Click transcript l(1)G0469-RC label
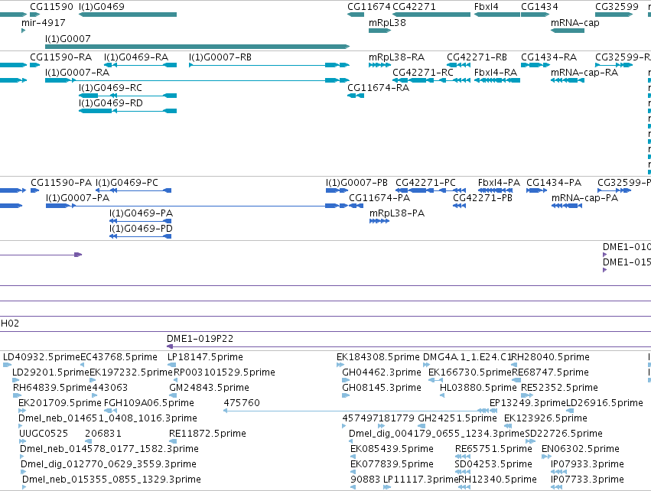 pyautogui.click(x=110, y=88)
